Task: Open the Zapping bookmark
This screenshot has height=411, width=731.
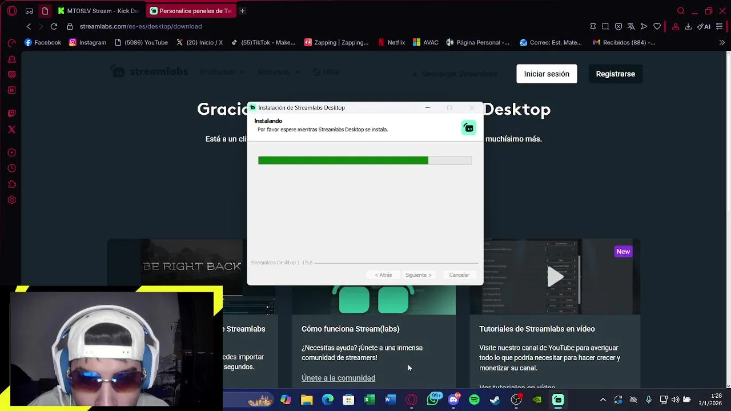Action: (336, 42)
